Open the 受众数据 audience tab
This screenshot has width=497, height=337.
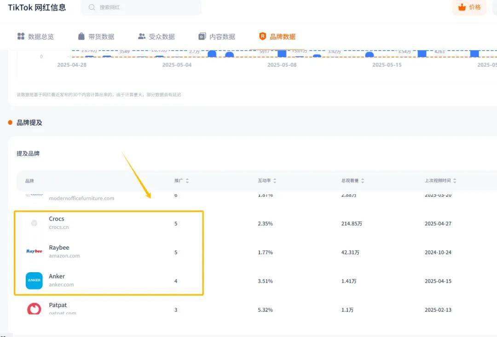[x=156, y=36]
